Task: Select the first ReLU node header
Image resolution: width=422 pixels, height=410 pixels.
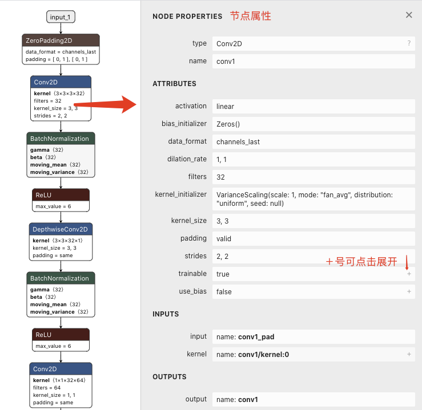Action: pos(61,195)
